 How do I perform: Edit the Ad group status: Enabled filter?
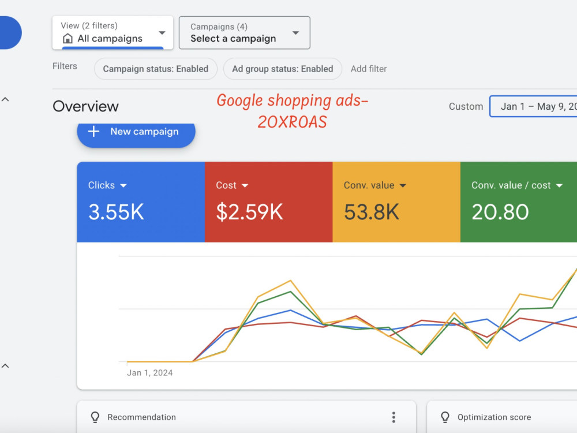coord(283,69)
